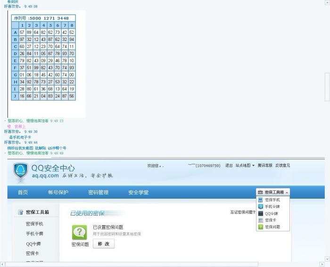
Task: Click the horizontal scrollbar thumb
Action: click(x=132, y=264)
